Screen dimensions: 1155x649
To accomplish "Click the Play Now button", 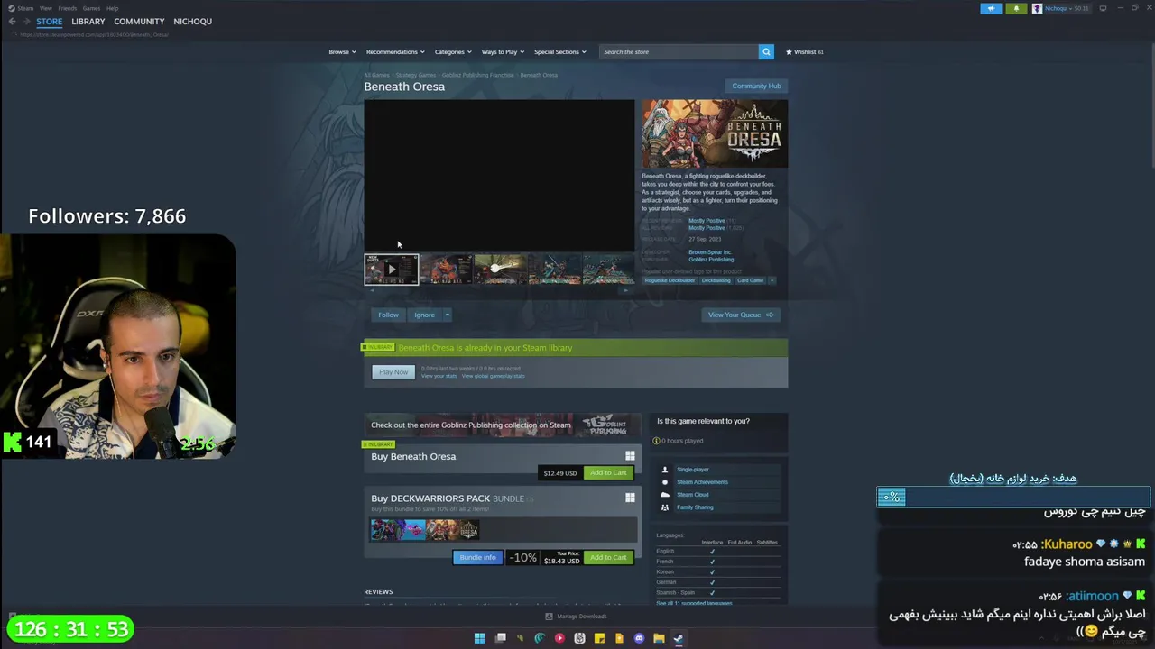I will point(393,372).
